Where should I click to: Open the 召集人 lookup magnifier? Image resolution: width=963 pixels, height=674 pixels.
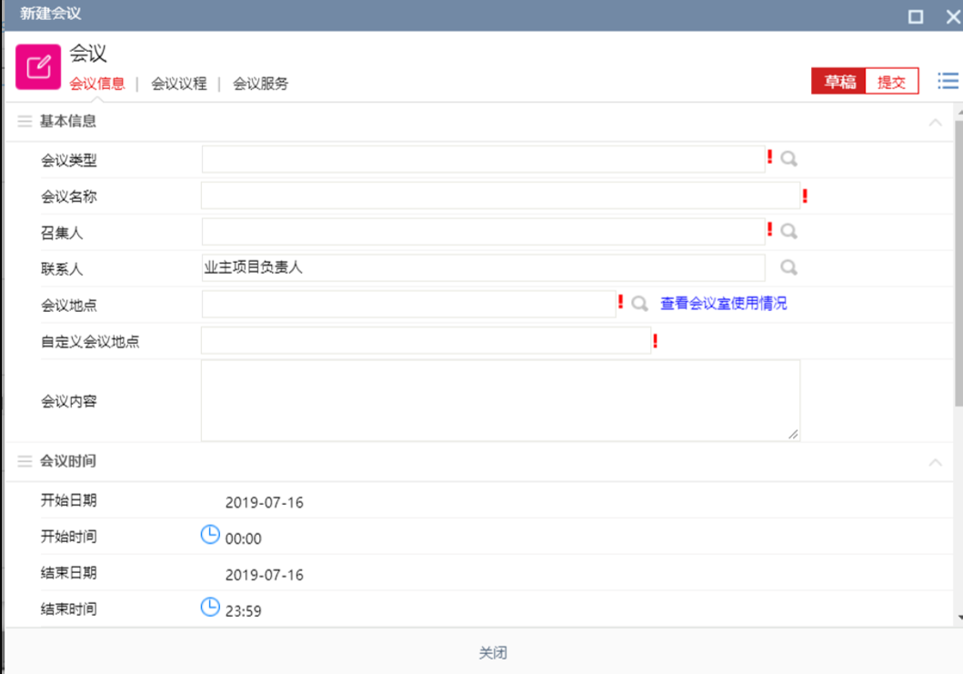point(788,232)
